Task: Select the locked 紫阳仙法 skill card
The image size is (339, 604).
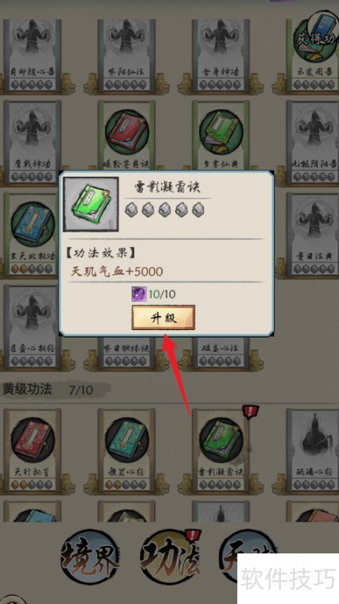Action: pos(127,54)
